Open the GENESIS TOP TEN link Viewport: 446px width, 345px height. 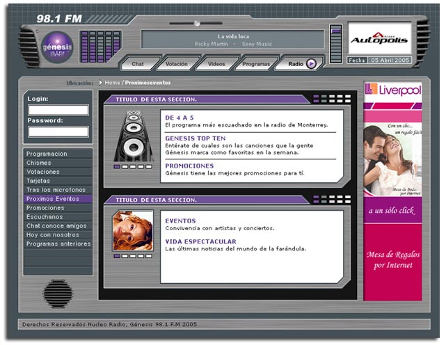(x=195, y=138)
